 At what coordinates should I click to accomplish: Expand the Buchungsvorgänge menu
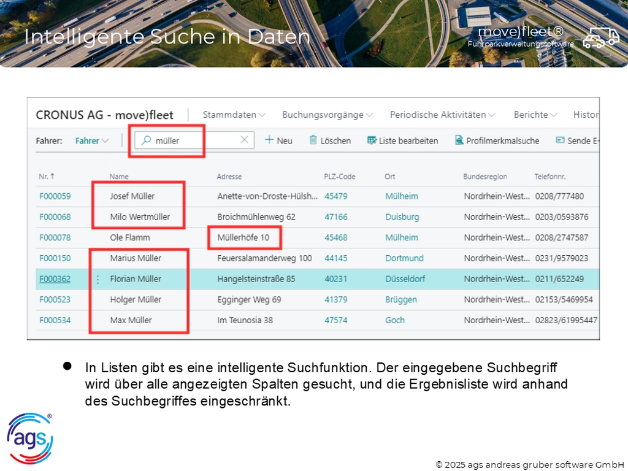[x=327, y=115]
